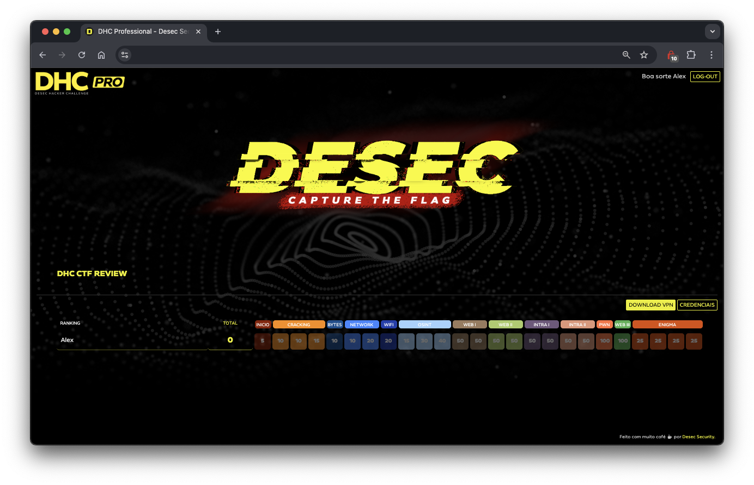Click the TOTAL score value 0

230,340
